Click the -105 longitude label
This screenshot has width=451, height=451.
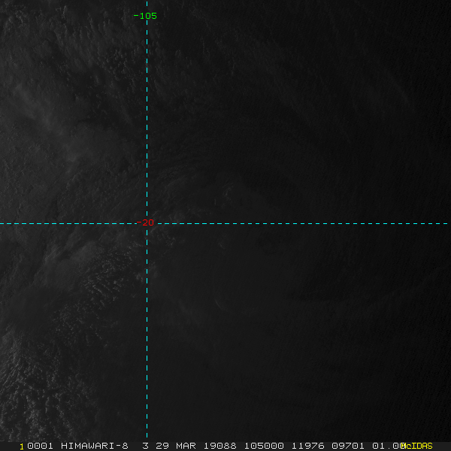coord(145,16)
